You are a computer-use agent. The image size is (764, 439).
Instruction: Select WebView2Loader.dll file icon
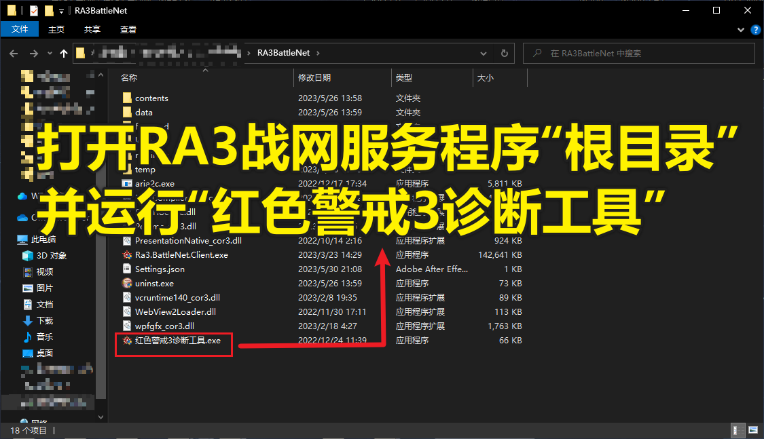(127, 311)
